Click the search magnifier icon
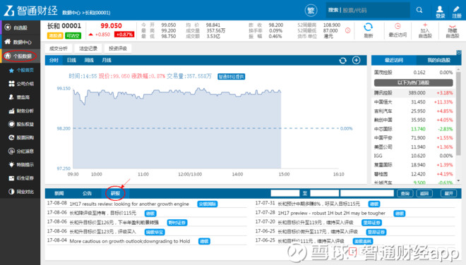 coord(419,10)
